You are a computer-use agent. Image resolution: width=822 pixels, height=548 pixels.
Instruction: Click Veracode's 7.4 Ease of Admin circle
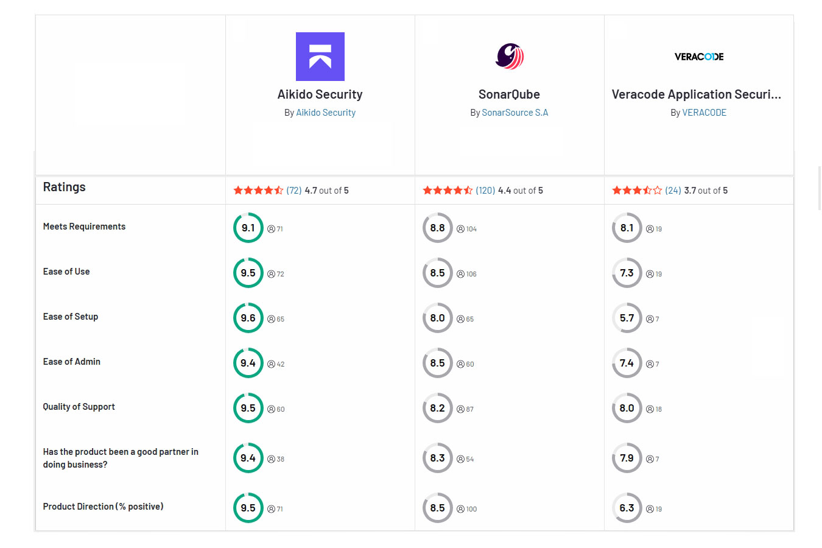tap(627, 363)
